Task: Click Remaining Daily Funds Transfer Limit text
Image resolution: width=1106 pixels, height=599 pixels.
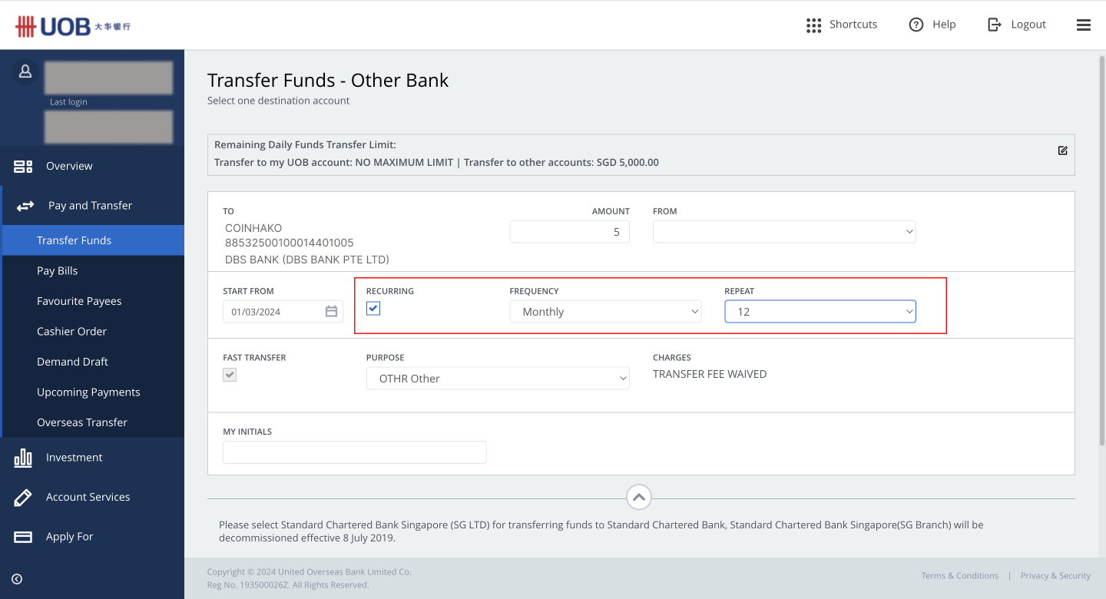Action: (305, 145)
